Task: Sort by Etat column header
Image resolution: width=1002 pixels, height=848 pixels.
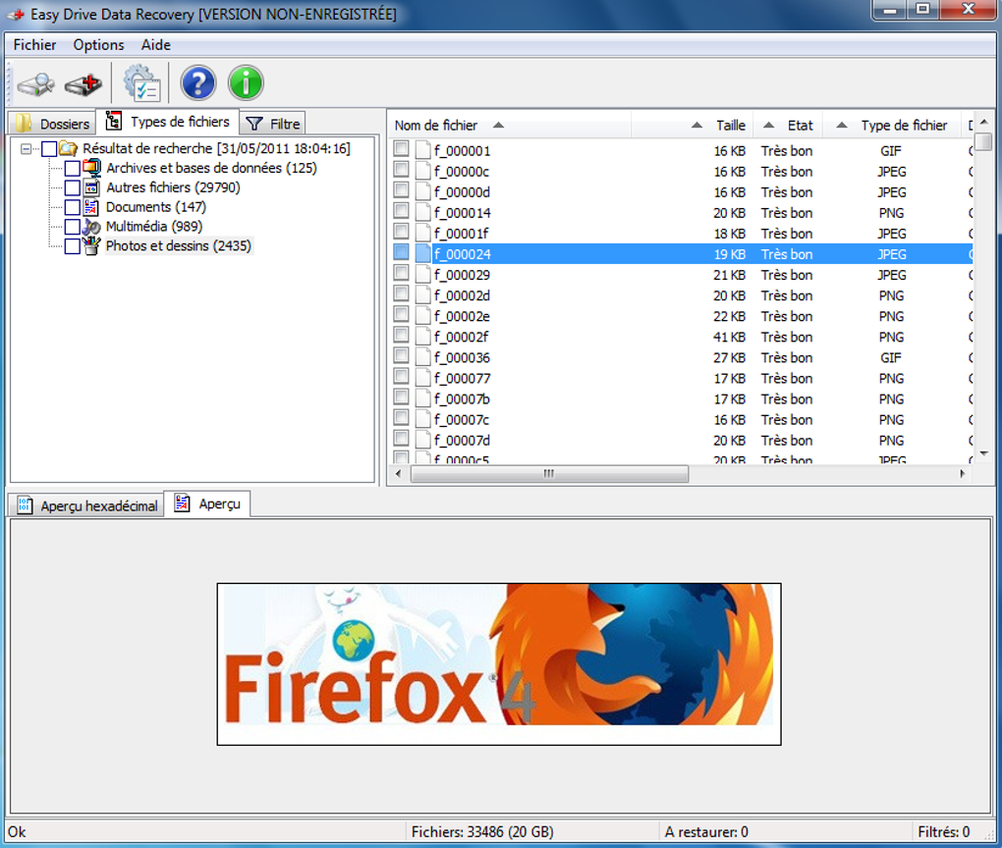Action: pyautogui.click(x=788, y=126)
